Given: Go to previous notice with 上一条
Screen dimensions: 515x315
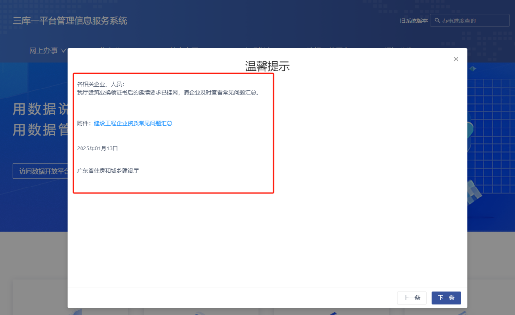Looking at the screenshot, I should (x=412, y=298).
